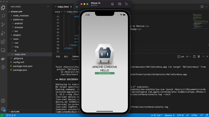Open config.xml file
This screenshot has width=209, height=117.
coord(30,62)
